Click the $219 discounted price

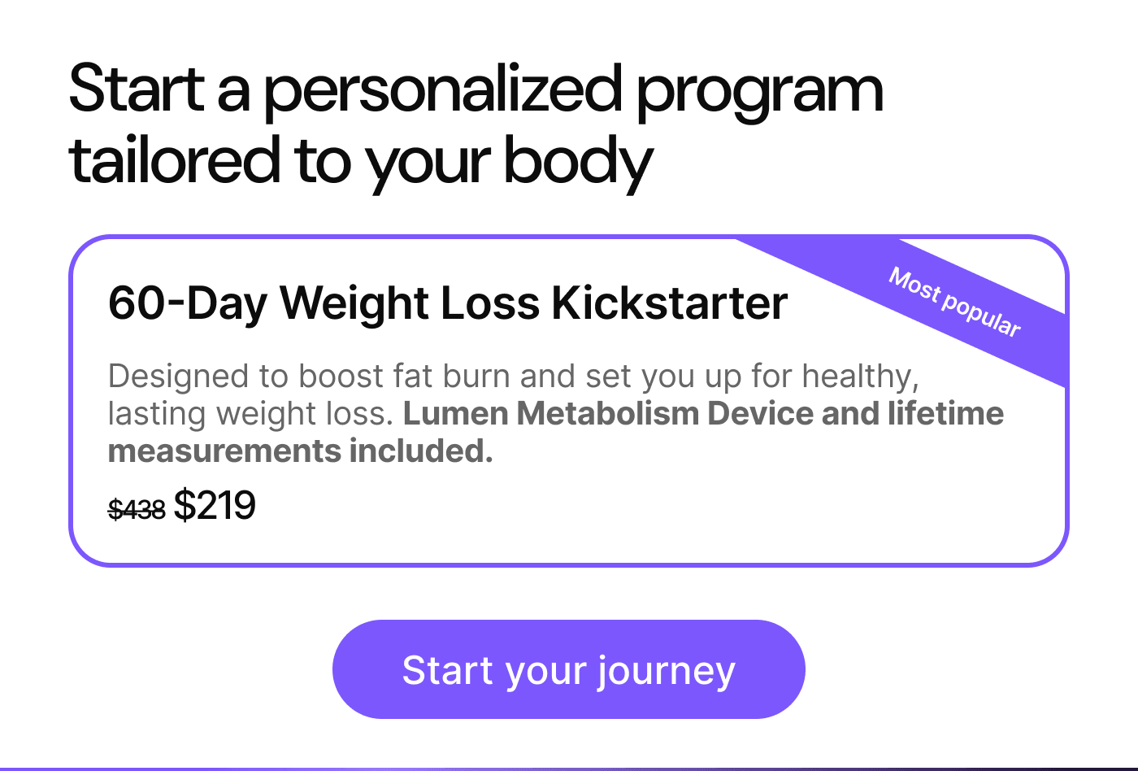(x=215, y=506)
